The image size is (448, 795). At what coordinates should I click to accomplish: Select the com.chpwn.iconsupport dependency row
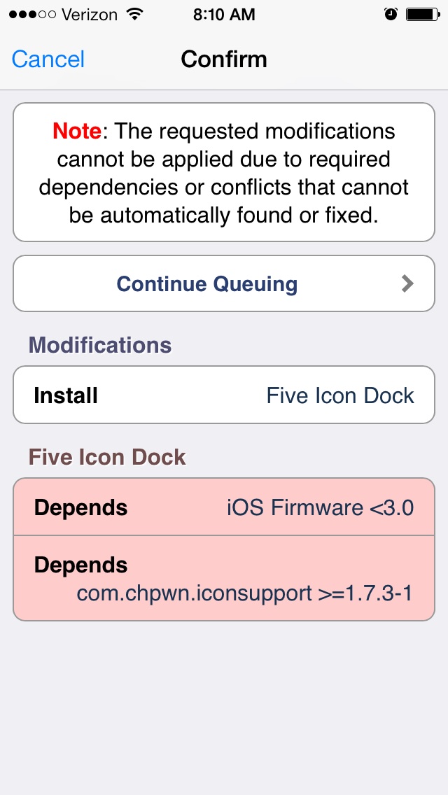tap(224, 578)
